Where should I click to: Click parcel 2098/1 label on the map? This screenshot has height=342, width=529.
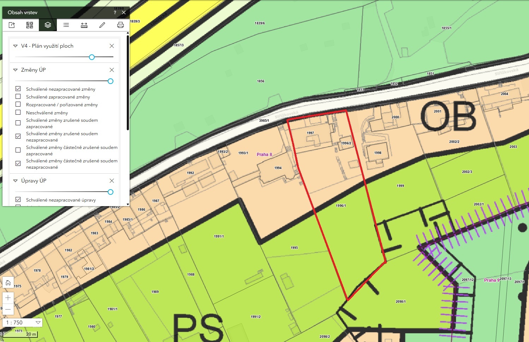(401, 302)
